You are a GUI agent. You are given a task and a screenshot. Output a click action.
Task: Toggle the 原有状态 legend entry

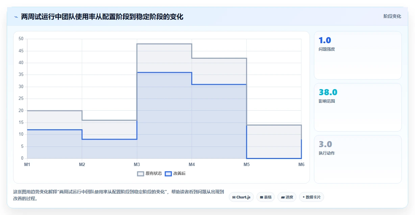point(150,173)
